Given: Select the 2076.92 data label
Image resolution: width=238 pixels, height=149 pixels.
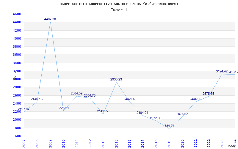Looking at the screenshot, I should point(182,114).
